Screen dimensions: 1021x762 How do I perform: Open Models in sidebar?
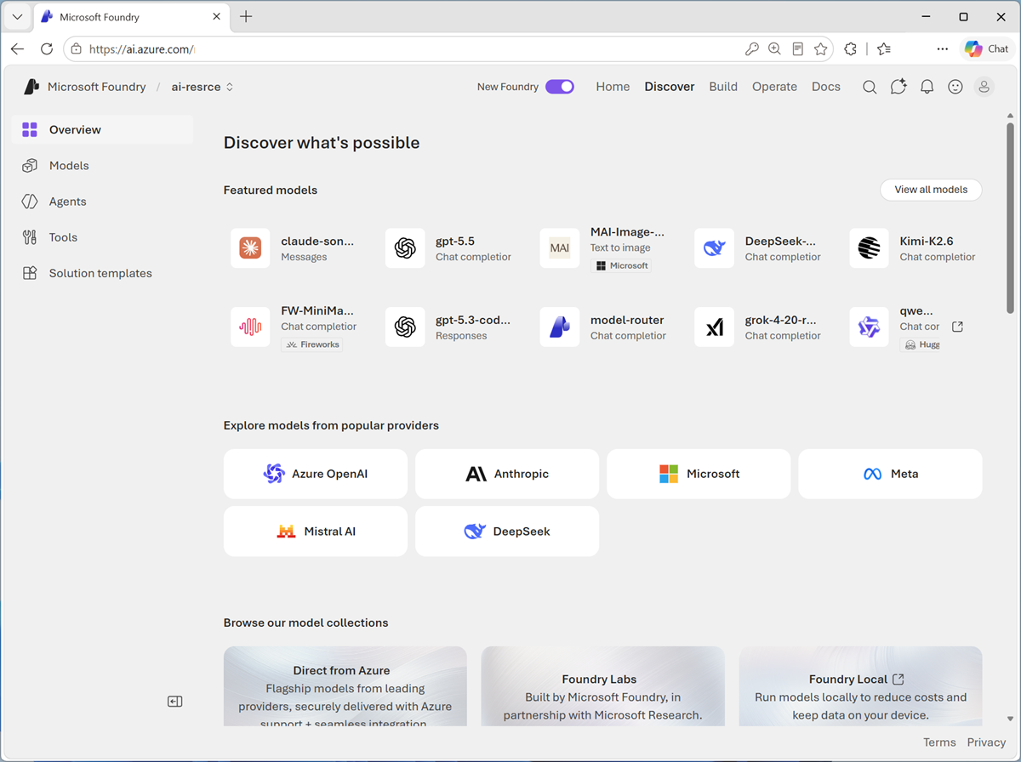click(102, 166)
